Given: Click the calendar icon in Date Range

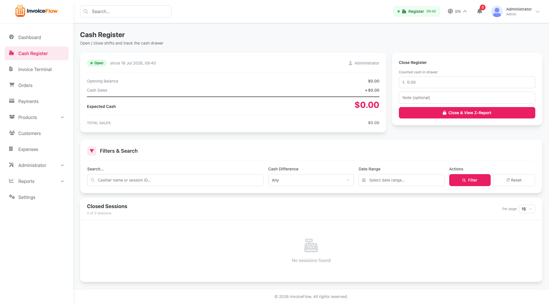Looking at the screenshot, I should click(x=364, y=180).
